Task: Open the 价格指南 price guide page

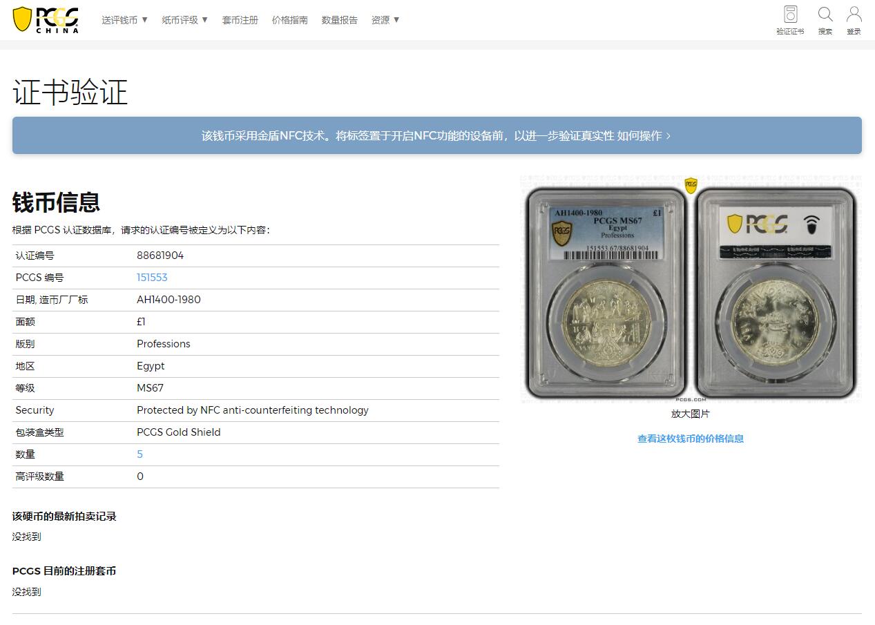Action: [x=290, y=20]
